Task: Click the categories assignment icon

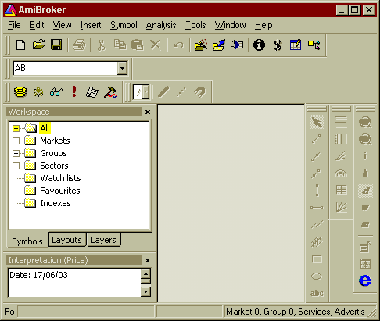Action: (314, 45)
